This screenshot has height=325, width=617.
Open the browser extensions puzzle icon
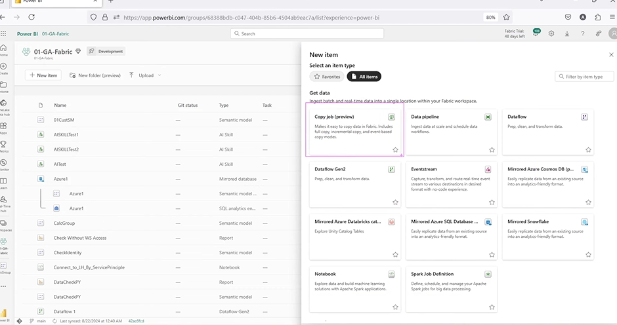pyautogui.click(x=598, y=17)
